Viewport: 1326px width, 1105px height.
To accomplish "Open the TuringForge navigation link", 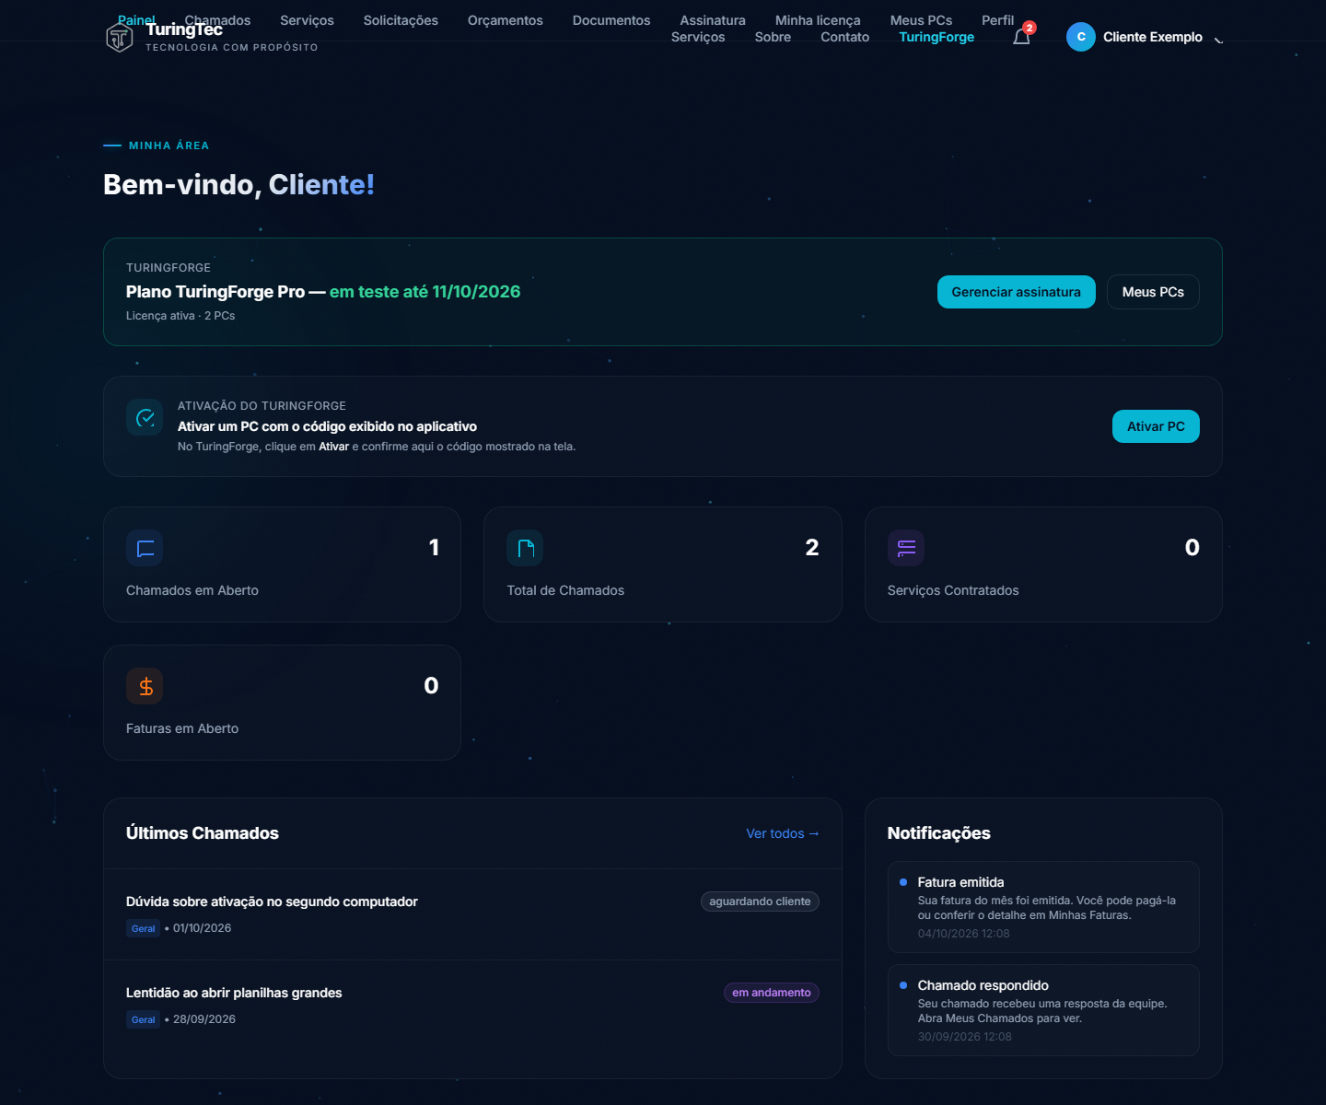I will (936, 37).
